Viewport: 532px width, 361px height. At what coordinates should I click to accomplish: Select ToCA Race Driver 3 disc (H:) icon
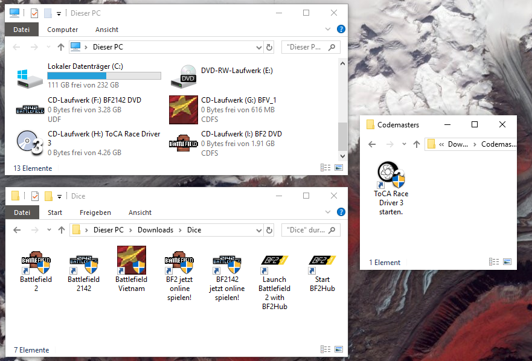(x=30, y=143)
